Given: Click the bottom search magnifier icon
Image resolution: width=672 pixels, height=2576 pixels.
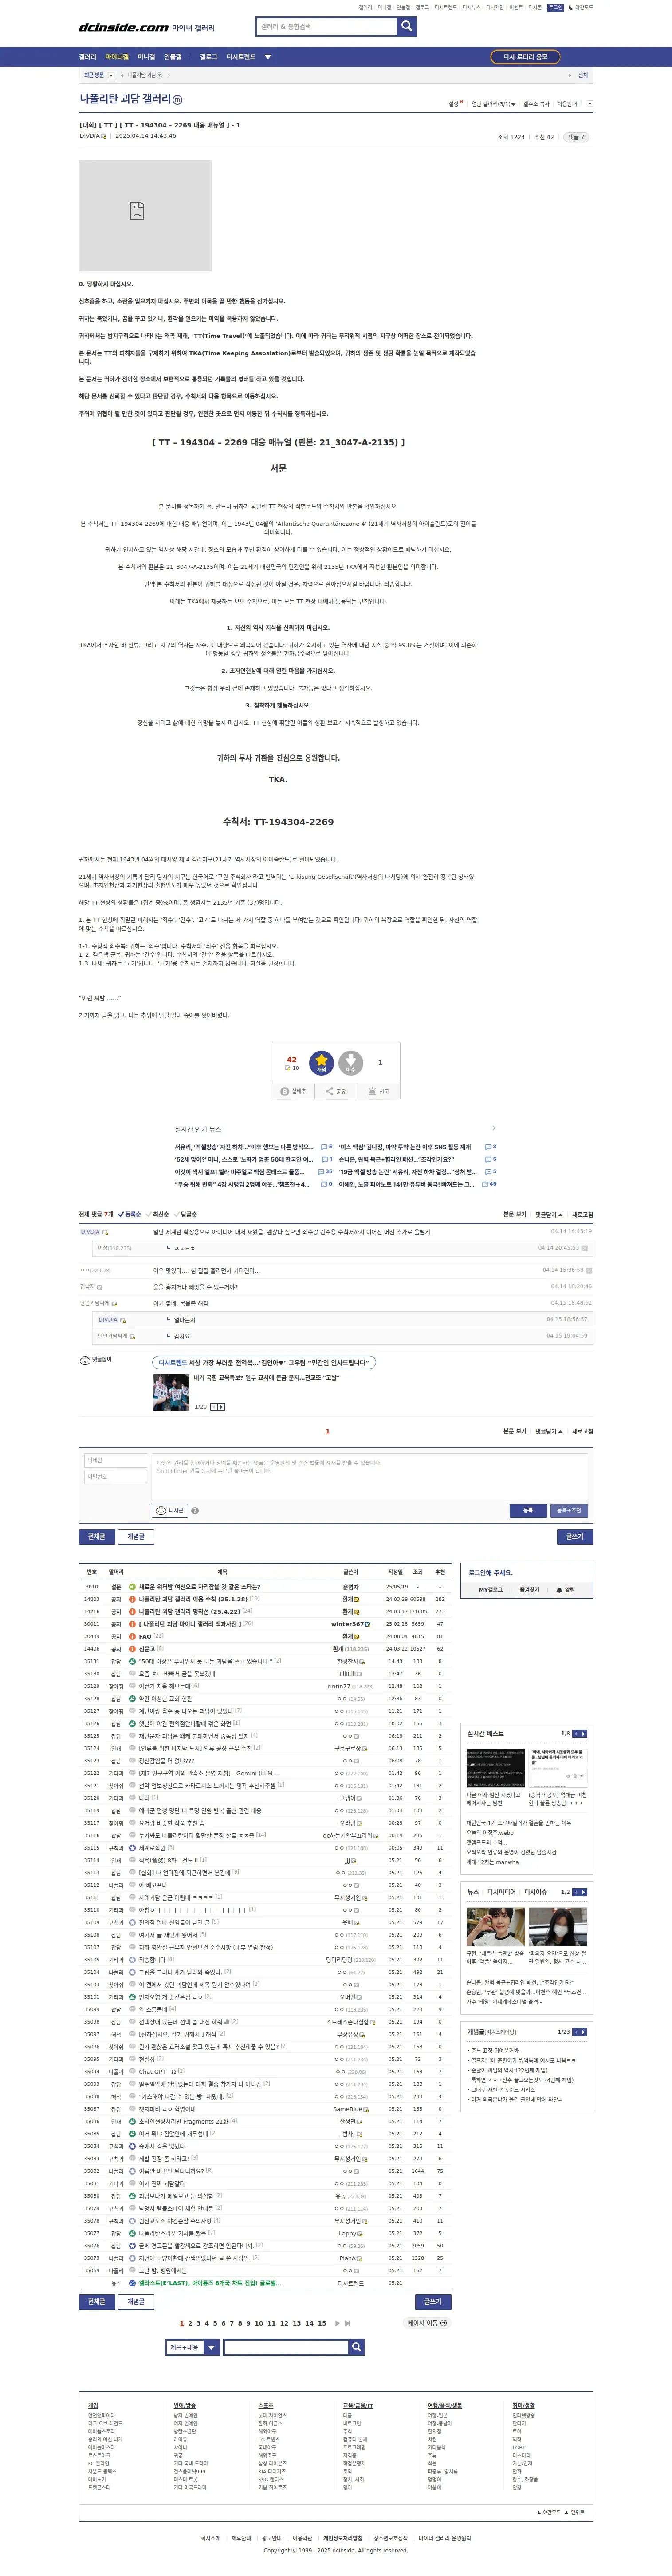Looking at the screenshot, I should (357, 2347).
